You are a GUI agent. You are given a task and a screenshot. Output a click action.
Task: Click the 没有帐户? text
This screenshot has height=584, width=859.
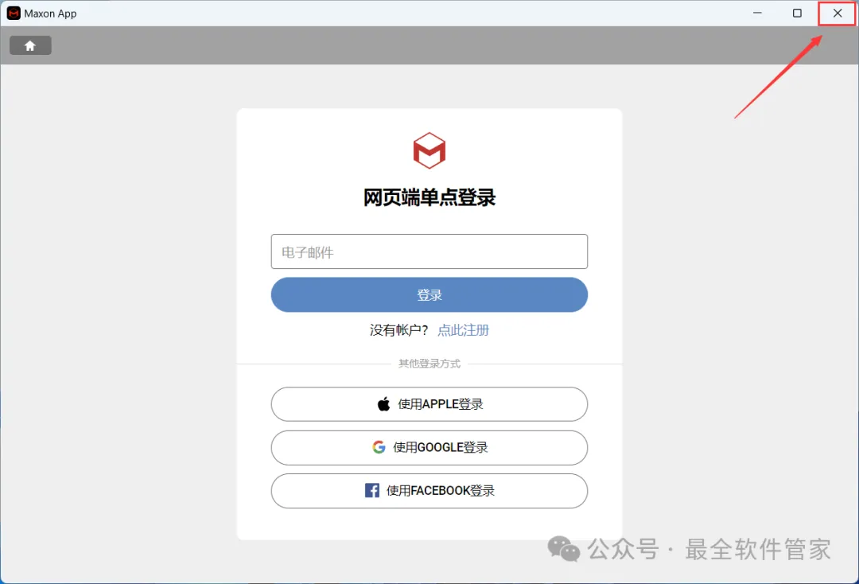(398, 330)
